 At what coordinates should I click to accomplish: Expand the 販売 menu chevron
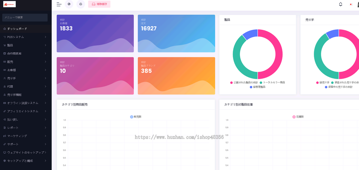coord(45,62)
